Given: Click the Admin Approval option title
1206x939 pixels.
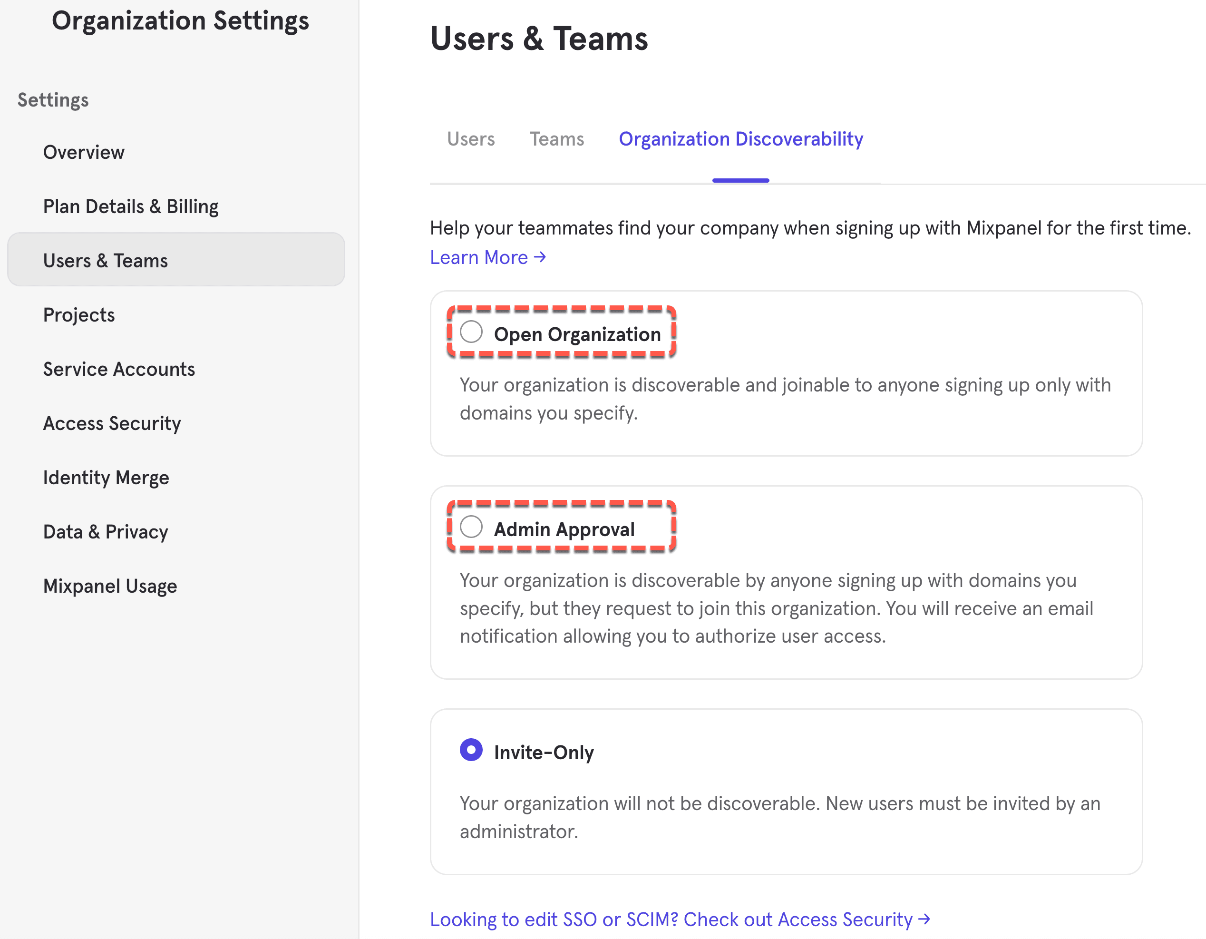Looking at the screenshot, I should [564, 529].
